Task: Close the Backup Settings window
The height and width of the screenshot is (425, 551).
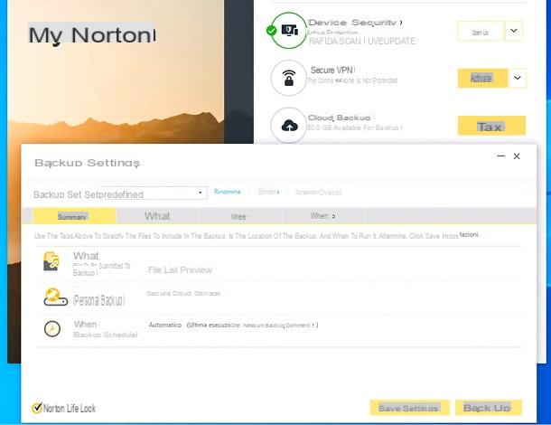Action: 517,156
